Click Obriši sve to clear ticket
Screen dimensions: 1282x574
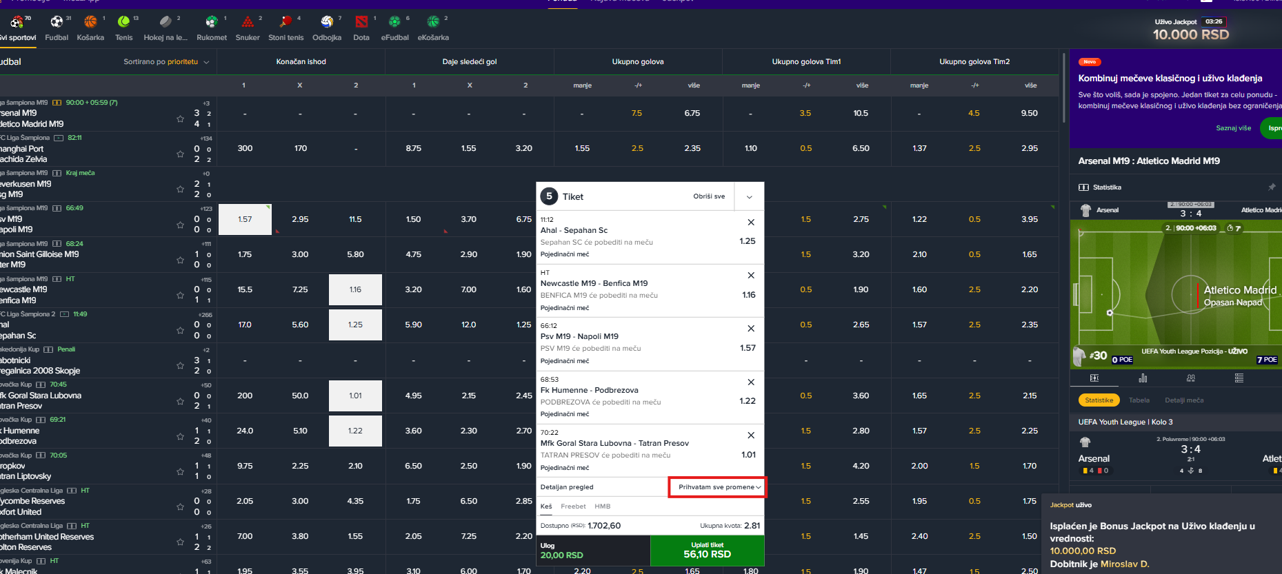(x=709, y=196)
